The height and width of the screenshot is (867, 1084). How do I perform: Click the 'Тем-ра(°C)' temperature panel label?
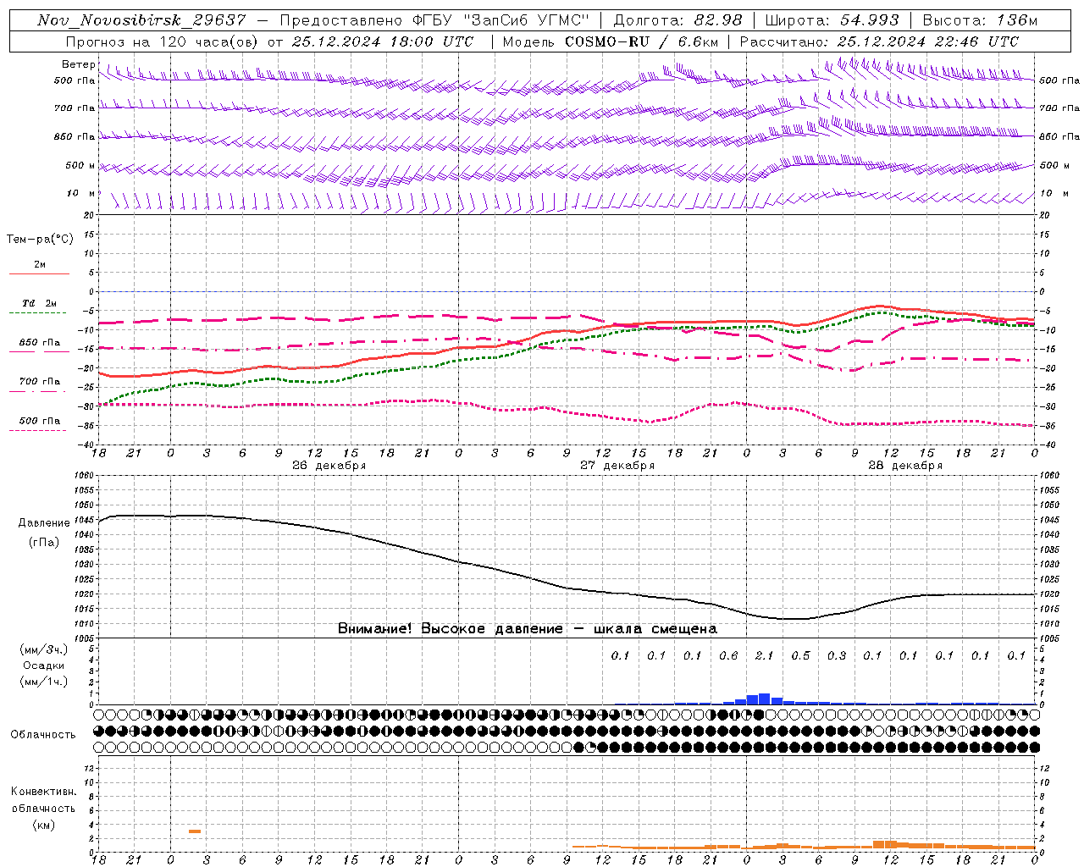click(40, 240)
